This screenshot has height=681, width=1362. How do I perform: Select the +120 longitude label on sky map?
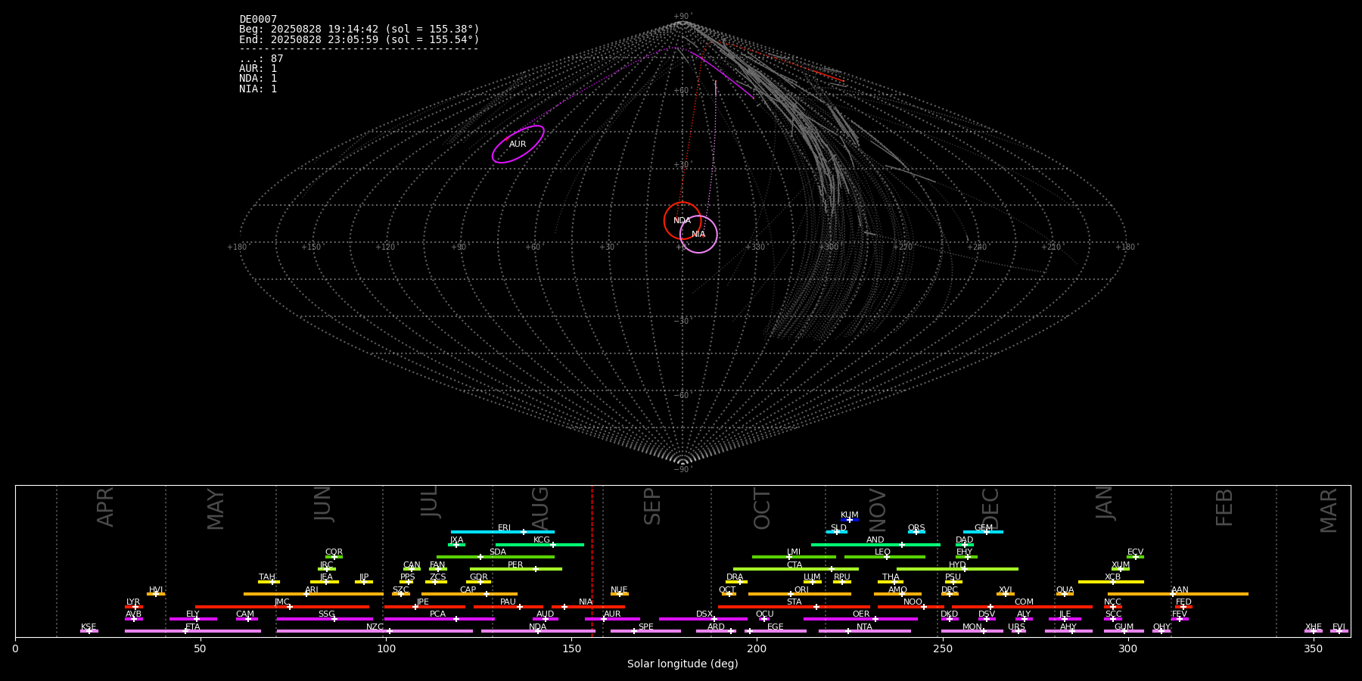click(385, 247)
